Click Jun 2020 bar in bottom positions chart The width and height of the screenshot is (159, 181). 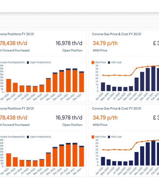point(22,163)
